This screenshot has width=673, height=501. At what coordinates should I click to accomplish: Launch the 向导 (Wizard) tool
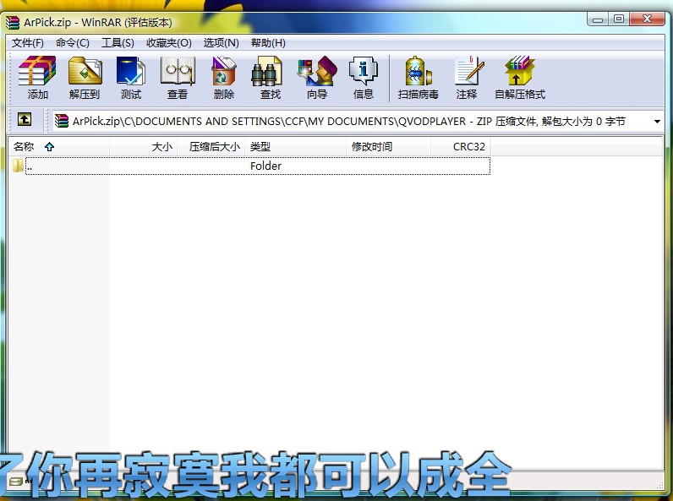(x=317, y=78)
